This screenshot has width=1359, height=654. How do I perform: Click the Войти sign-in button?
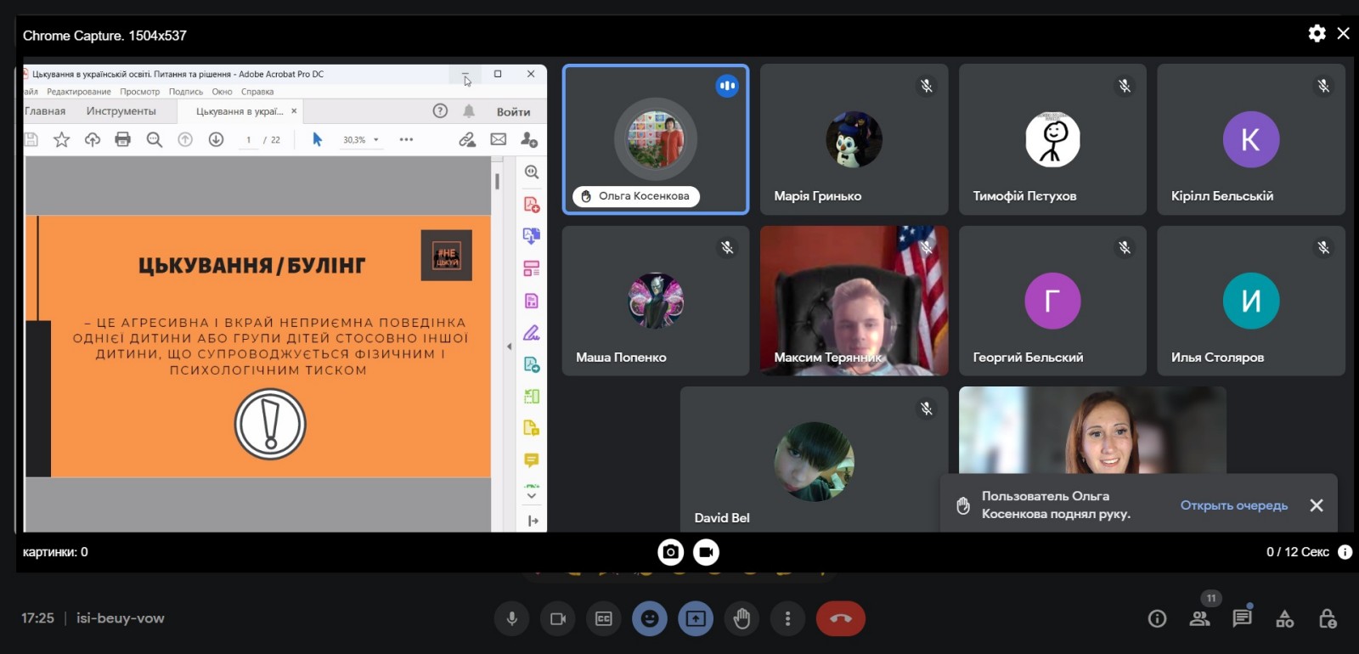513,111
